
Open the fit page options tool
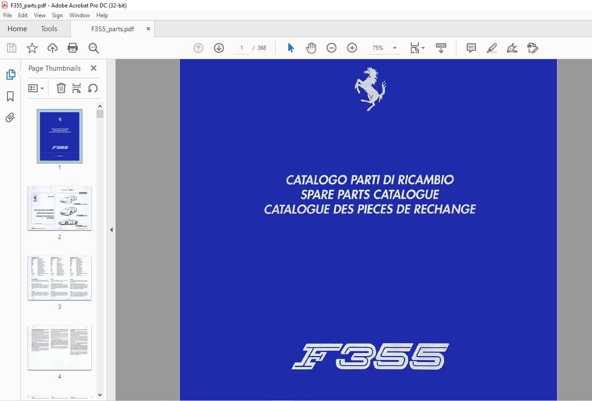(417, 48)
